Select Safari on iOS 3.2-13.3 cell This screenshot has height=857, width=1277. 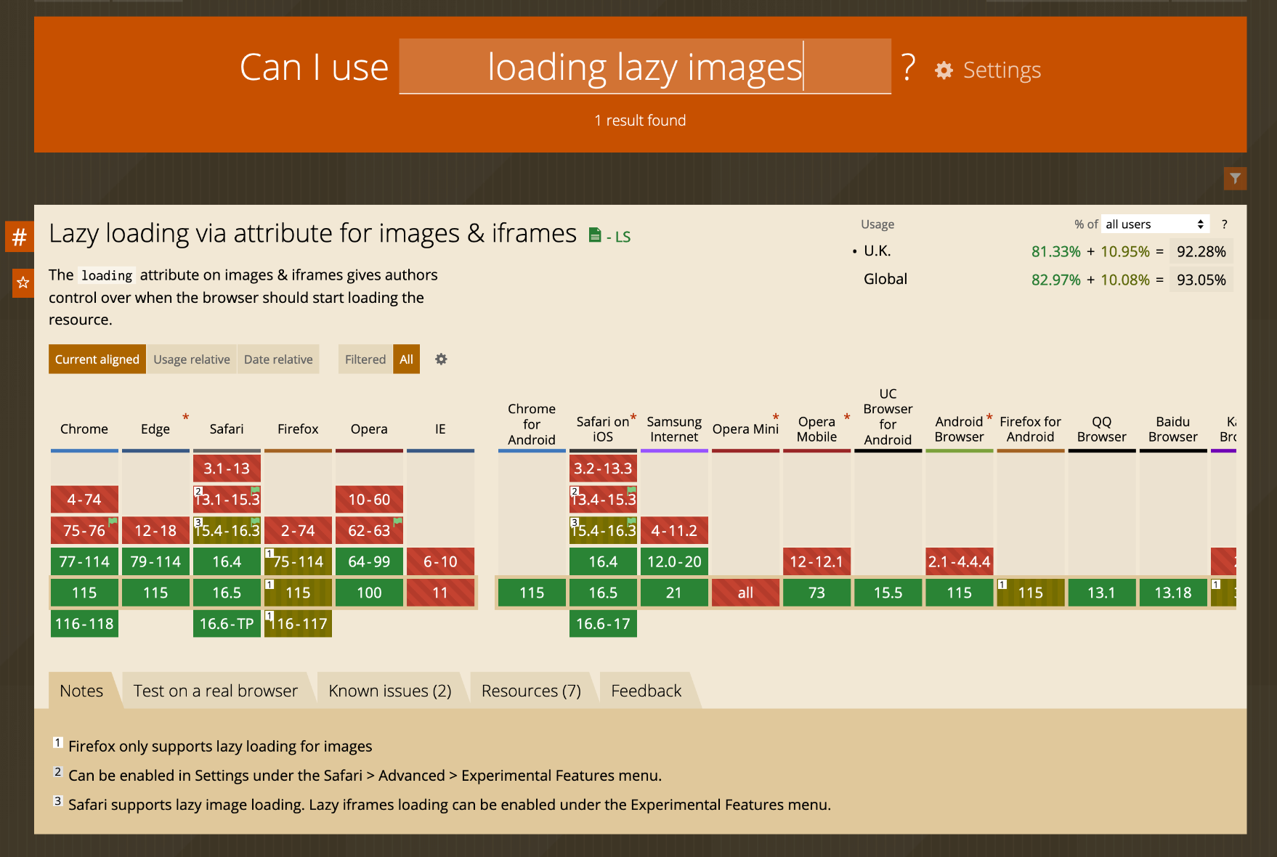pos(603,468)
